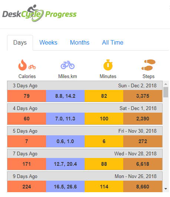Select the Days tab
The image size is (170, 197).
tap(20, 43)
